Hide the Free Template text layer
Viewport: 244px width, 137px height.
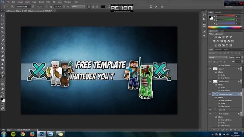point(210,114)
